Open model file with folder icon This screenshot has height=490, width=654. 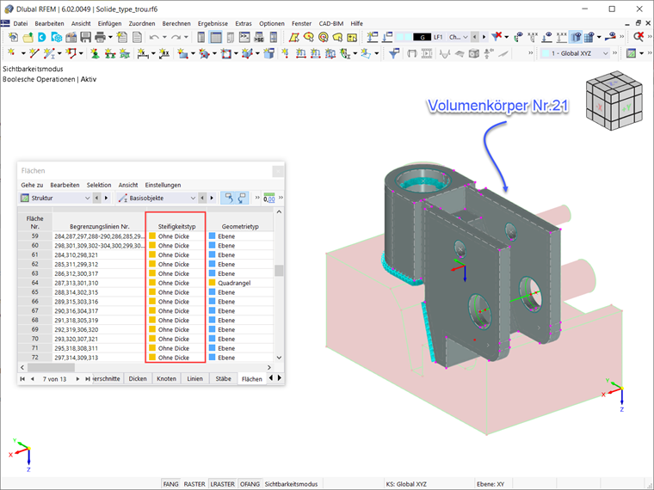coord(28,37)
